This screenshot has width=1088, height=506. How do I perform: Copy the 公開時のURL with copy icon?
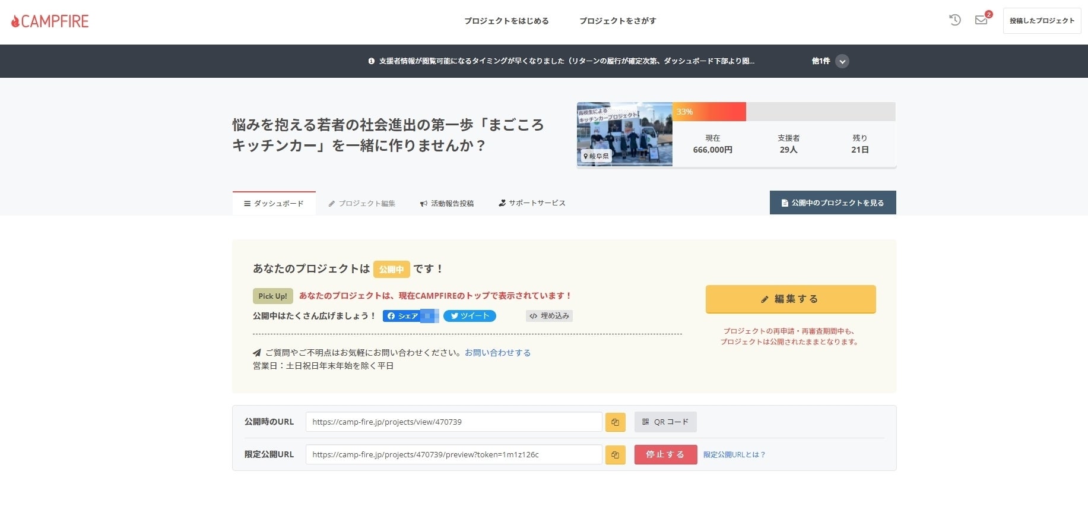tap(615, 422)
